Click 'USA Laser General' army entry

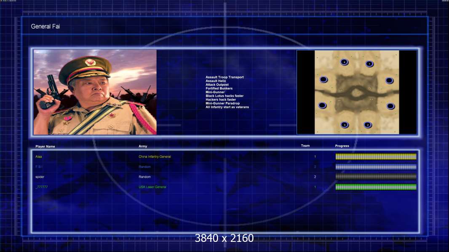click(x=152, y=187)
